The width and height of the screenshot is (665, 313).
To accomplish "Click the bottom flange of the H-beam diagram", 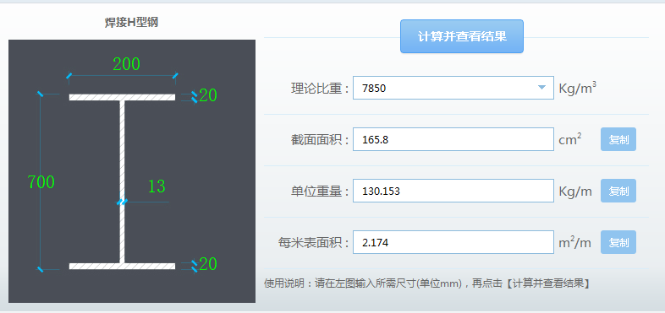I will point(122,266).
